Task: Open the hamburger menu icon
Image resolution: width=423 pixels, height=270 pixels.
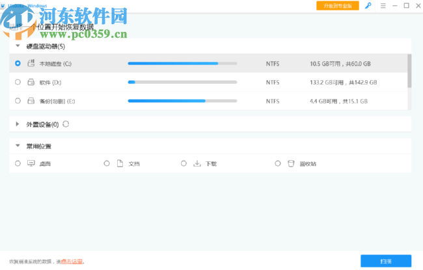Action: coord(383,6)
